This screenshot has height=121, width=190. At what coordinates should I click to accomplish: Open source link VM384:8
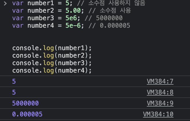point(160,92)
